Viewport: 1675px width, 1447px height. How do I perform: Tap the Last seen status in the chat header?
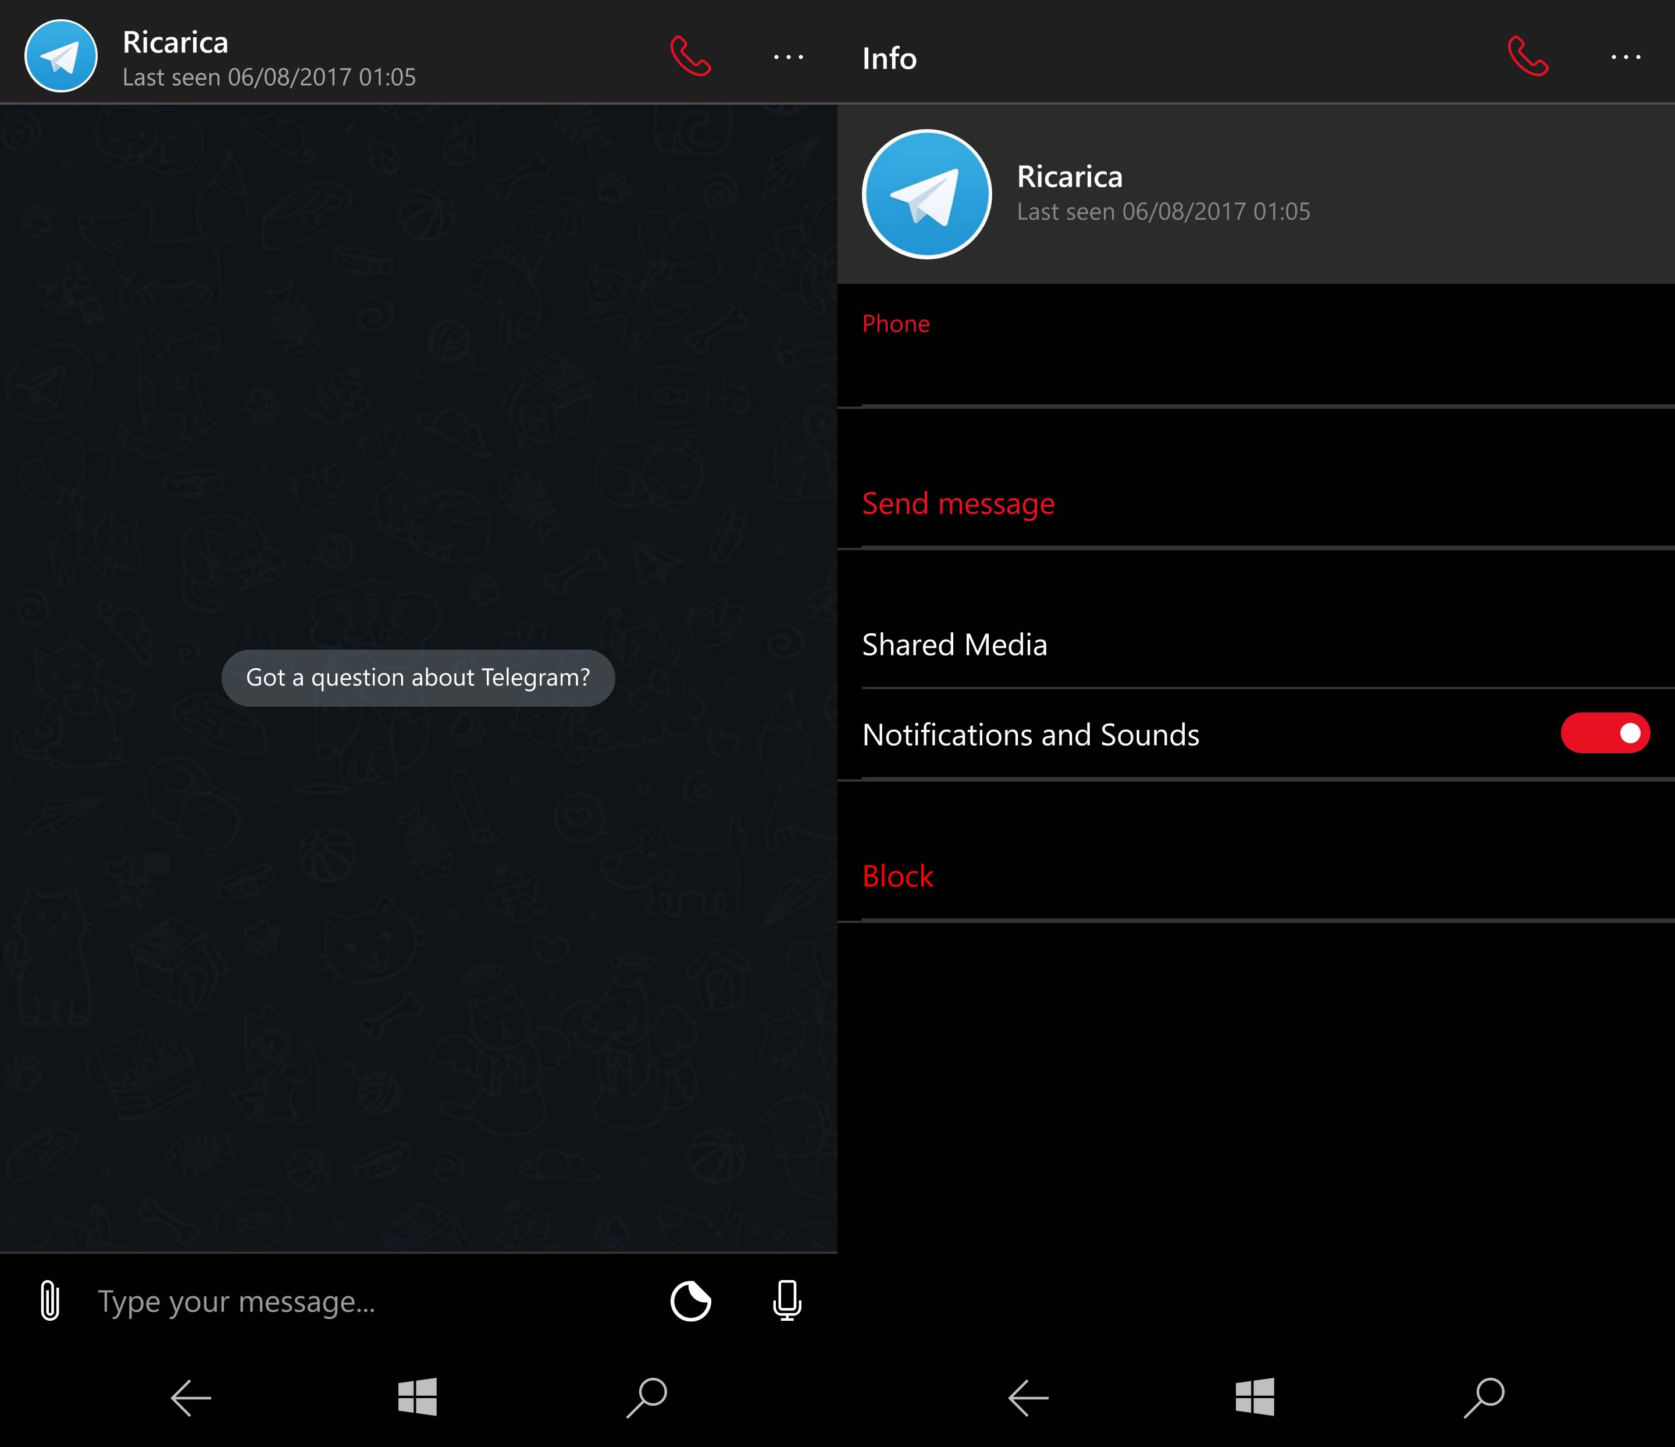pyautogui.click(x=269, y=77)
